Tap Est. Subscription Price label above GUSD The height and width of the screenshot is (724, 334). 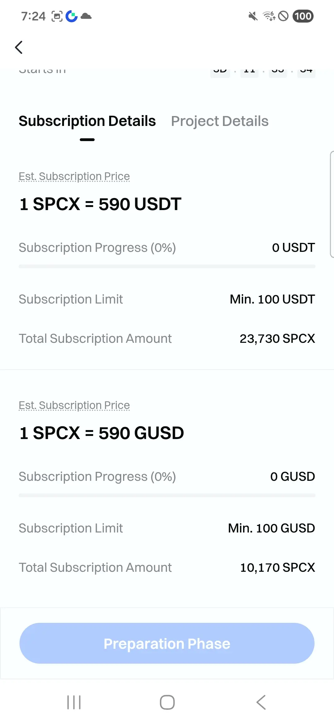[x=74, y=405]
